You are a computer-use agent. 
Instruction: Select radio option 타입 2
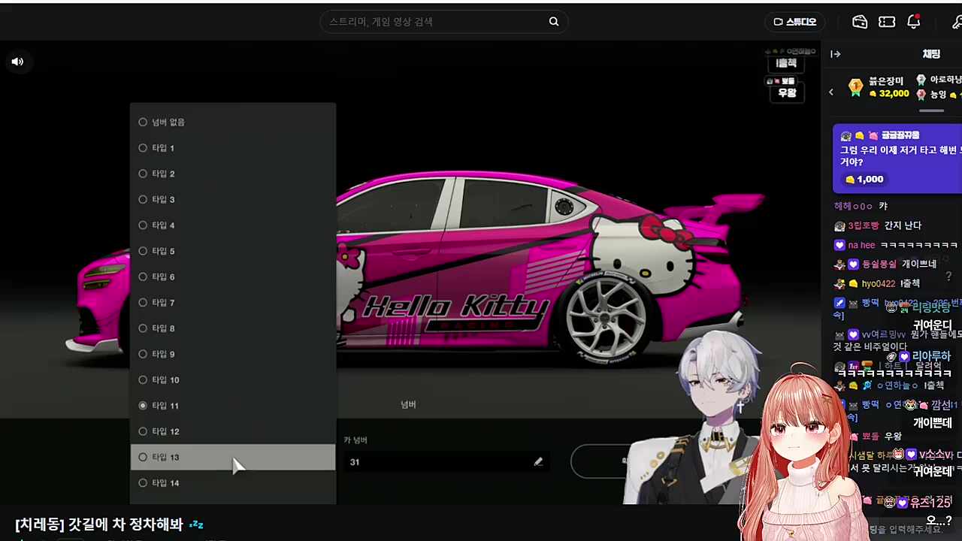[x=233, y=174]
